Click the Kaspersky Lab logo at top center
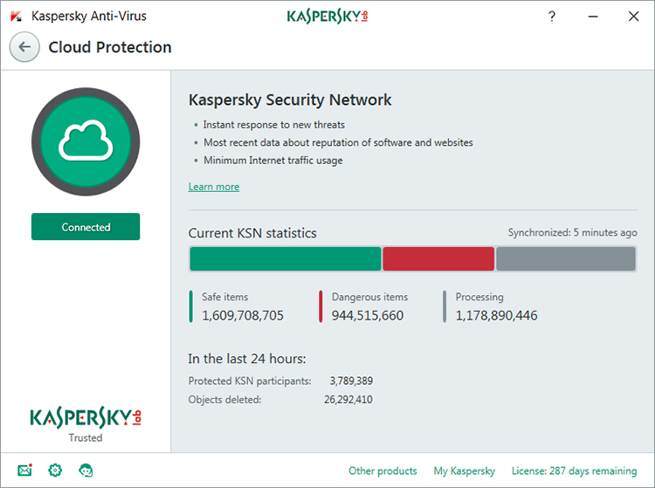The height and width of the screenshot is (488, 655). pos(327,16)
